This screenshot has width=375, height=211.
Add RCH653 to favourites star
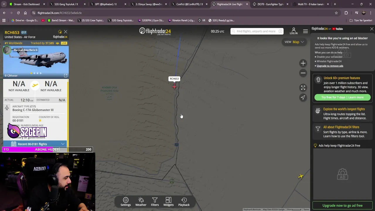click(60, 32)
